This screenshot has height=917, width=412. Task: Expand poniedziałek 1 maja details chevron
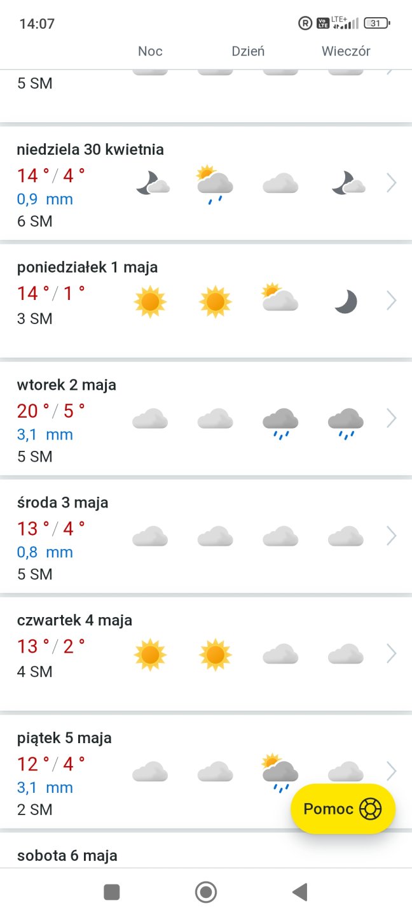click(x=392, y=301)
